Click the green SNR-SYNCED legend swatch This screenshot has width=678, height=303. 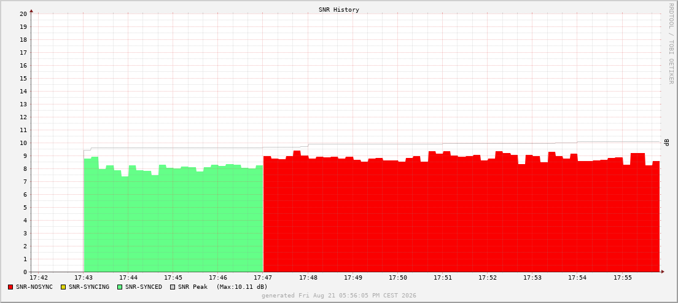[120, 287]
